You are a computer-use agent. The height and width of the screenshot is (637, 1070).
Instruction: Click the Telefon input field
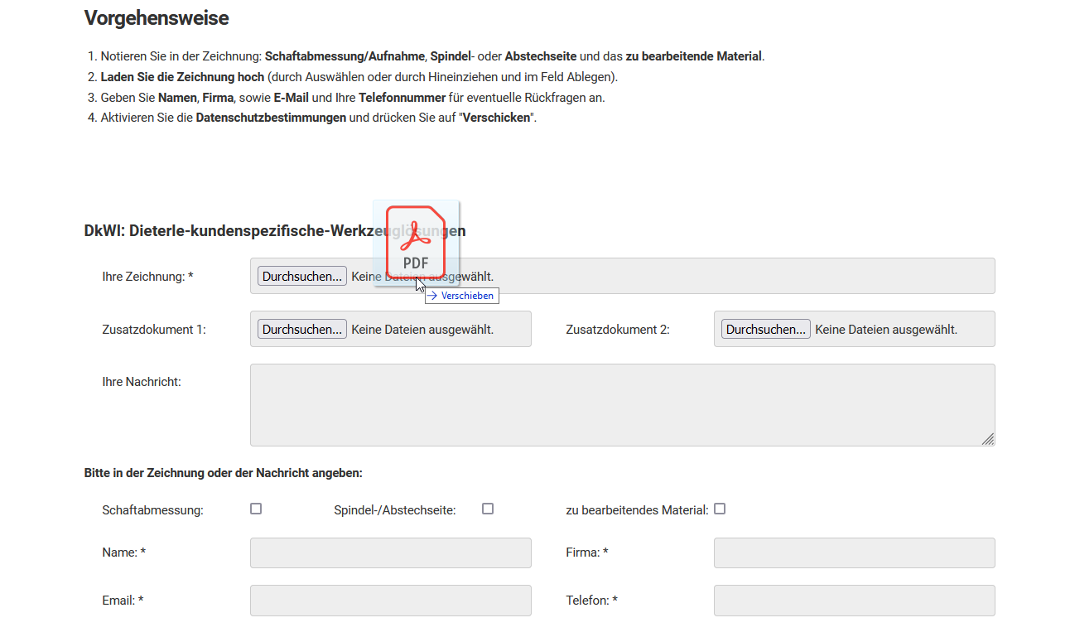click(854, 600)
